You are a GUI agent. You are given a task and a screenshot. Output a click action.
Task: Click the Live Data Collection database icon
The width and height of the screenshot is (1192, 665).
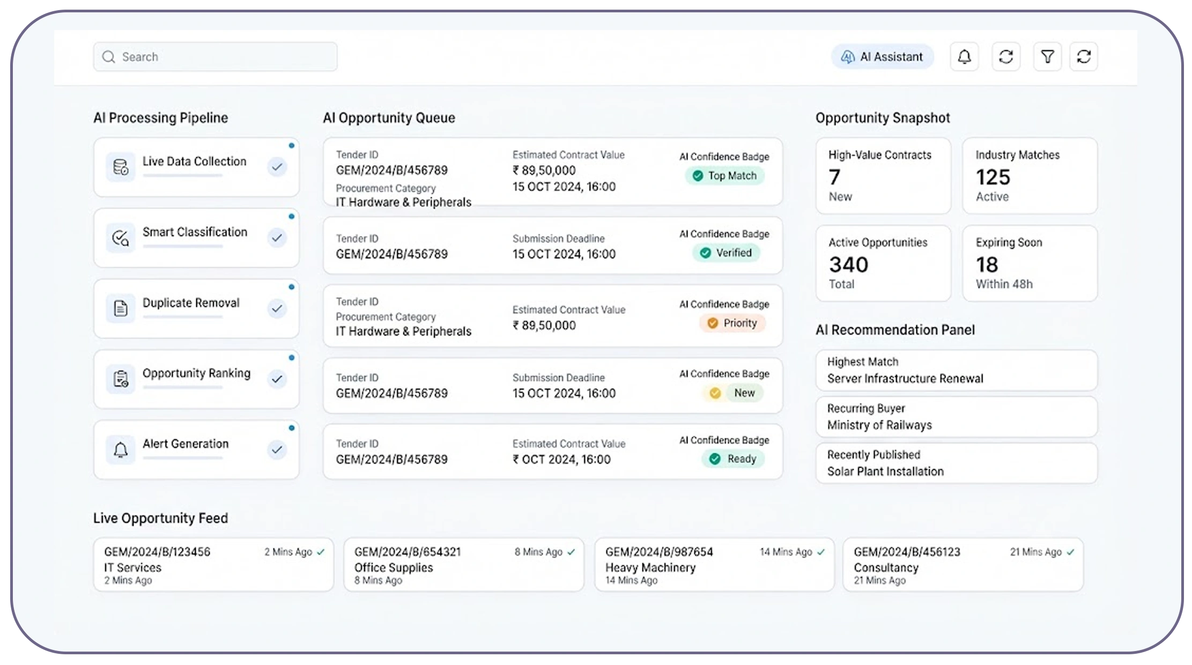[x=121, y=167]
